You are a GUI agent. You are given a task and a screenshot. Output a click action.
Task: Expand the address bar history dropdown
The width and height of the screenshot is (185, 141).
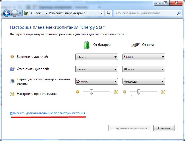tap(102, 13)
